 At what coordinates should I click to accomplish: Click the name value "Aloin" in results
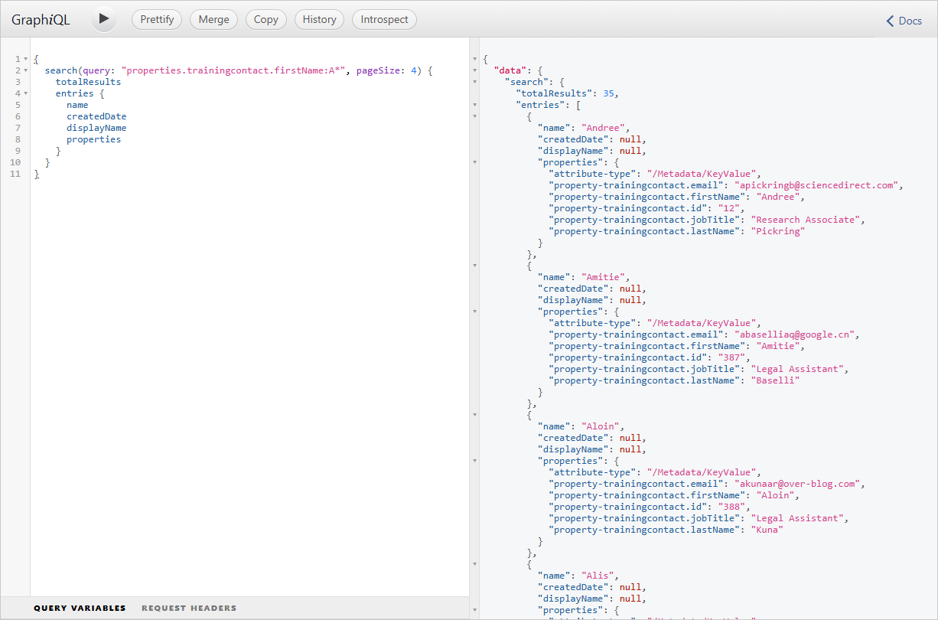coord(602,426)
